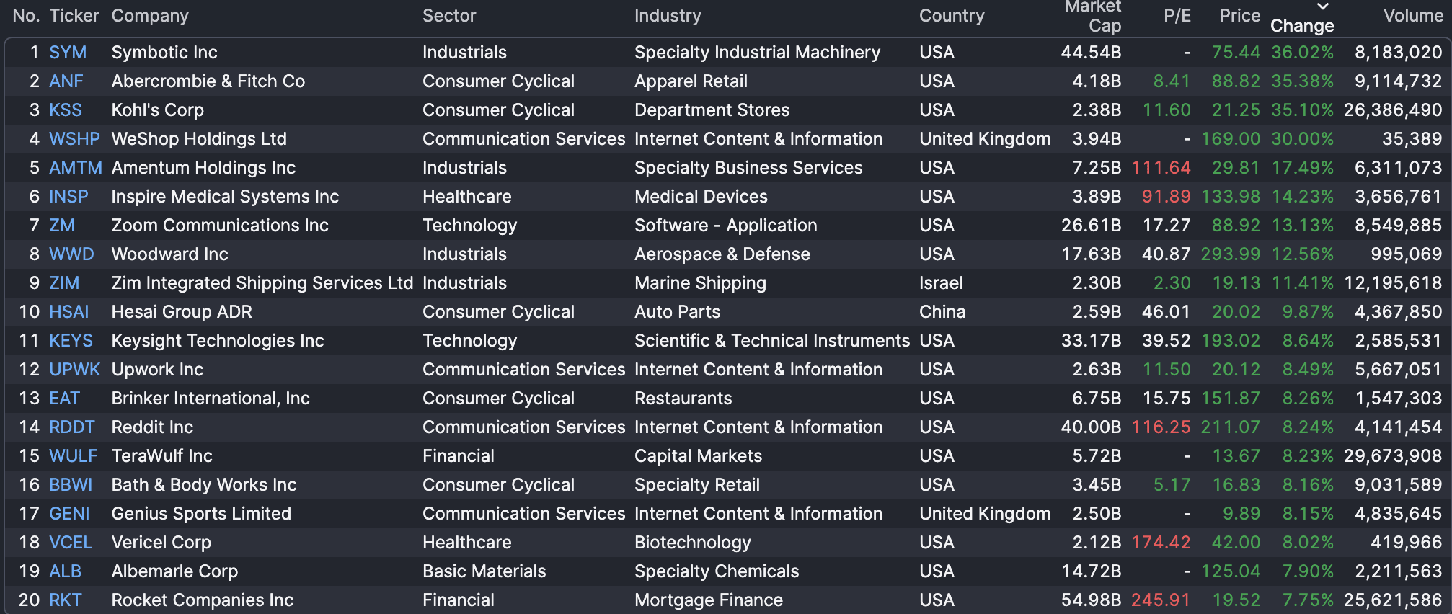This screenshot has width=1452, height=614.
Task: Sort by the Ticker column header
Action: (x=74, y=16)
